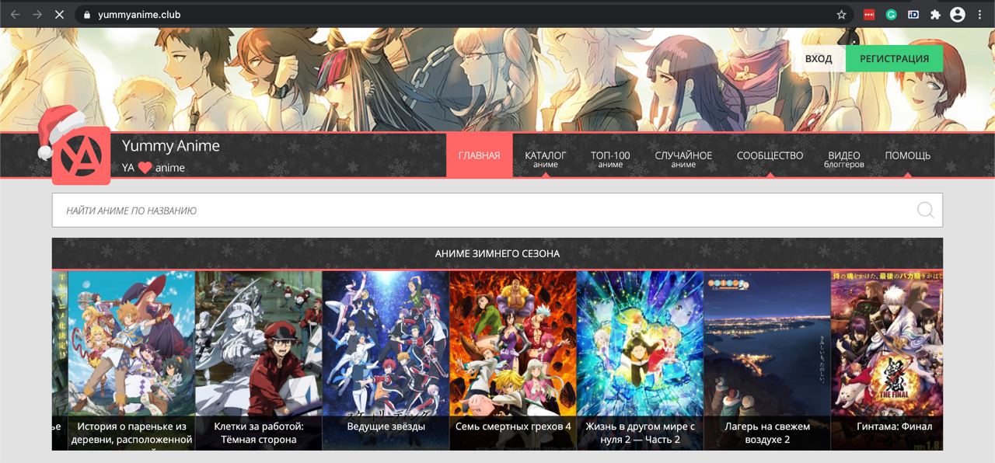Click the search magnifier icon
Screen dimensions: 995x463
click(x=925, y=210)
